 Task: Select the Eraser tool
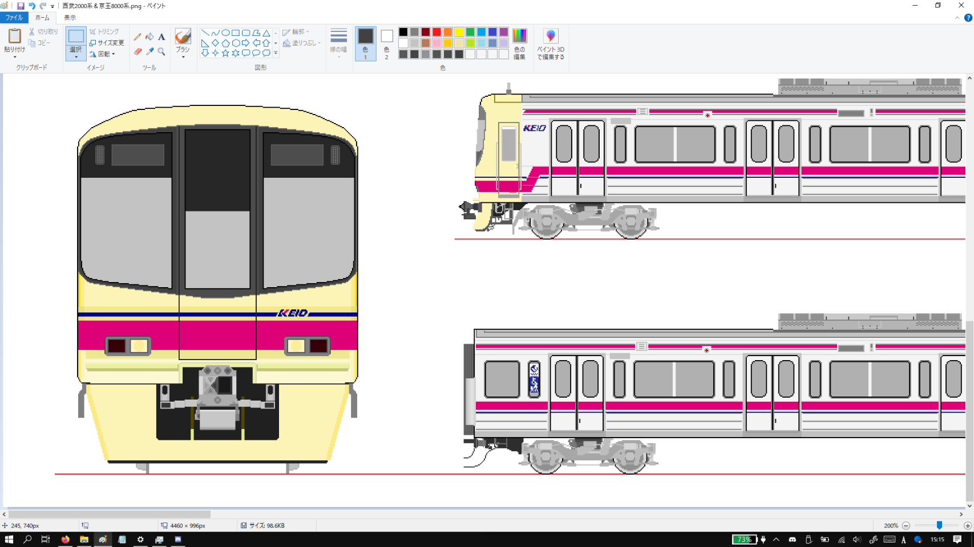pyautogui.click(x=138, y=52)
